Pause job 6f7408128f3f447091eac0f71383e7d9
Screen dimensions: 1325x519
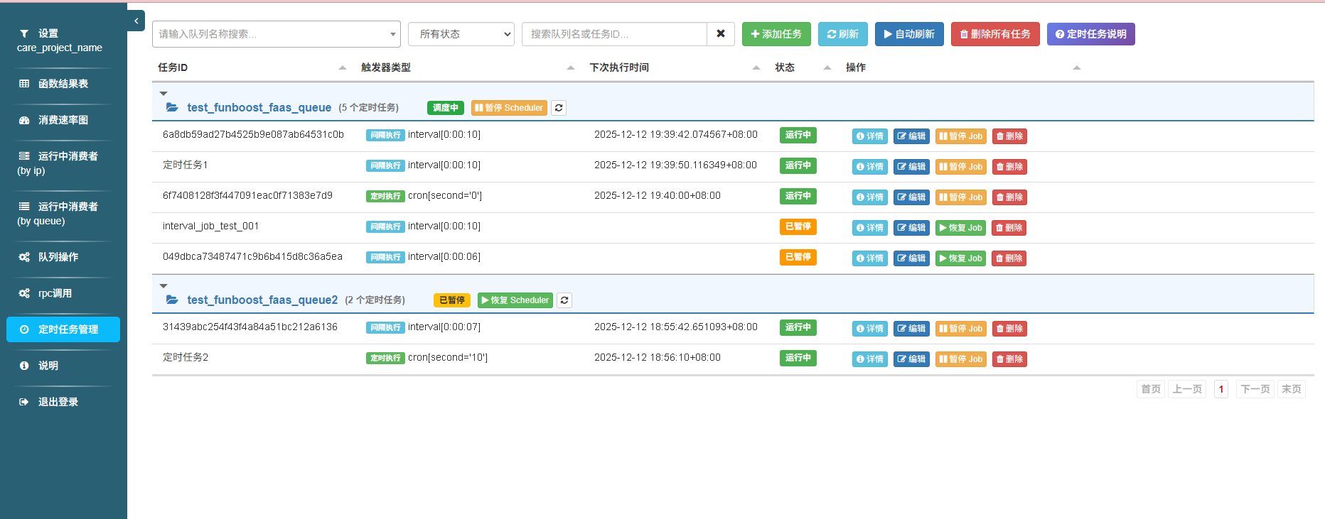tap(961, 197)
